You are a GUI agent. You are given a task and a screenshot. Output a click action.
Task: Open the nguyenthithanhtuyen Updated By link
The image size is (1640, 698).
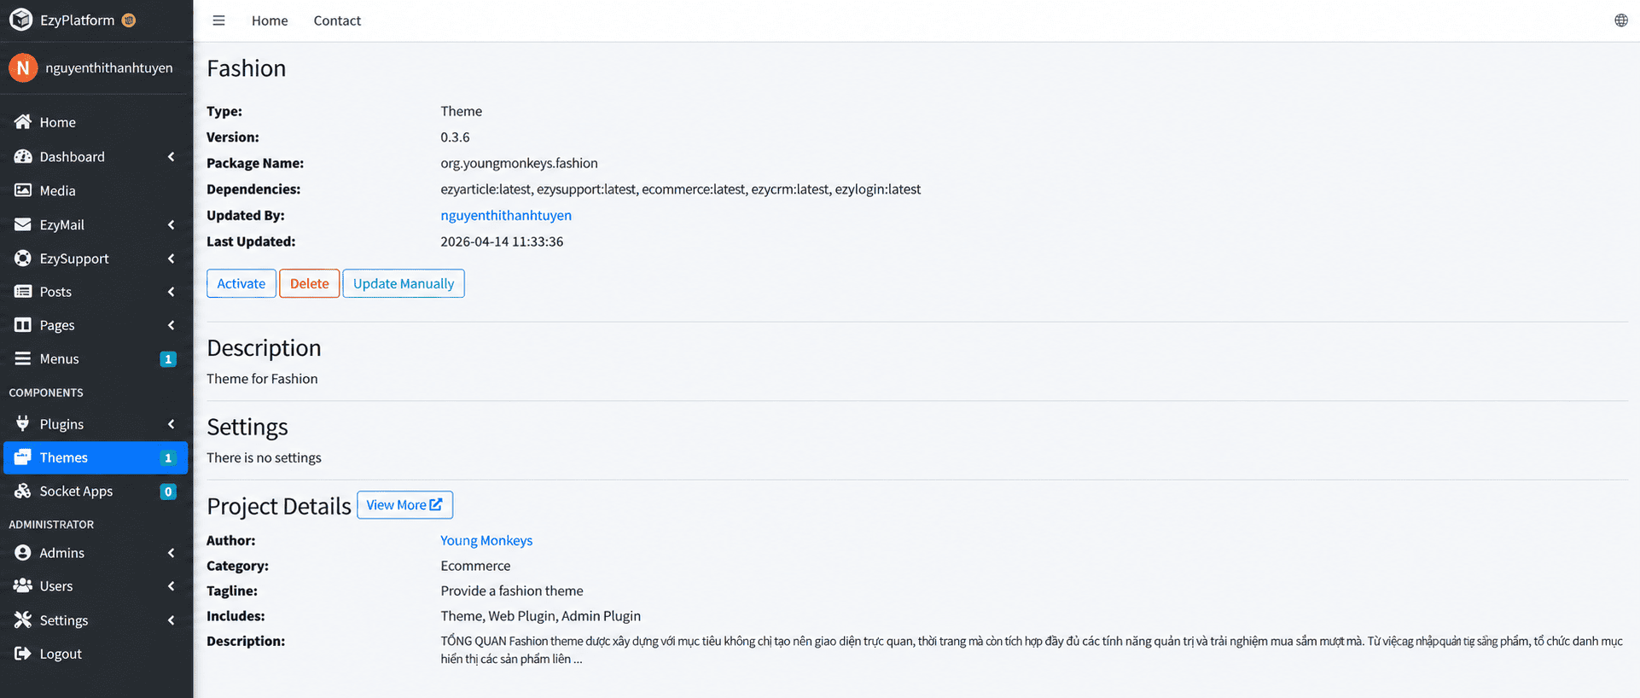tap(506, 215)
